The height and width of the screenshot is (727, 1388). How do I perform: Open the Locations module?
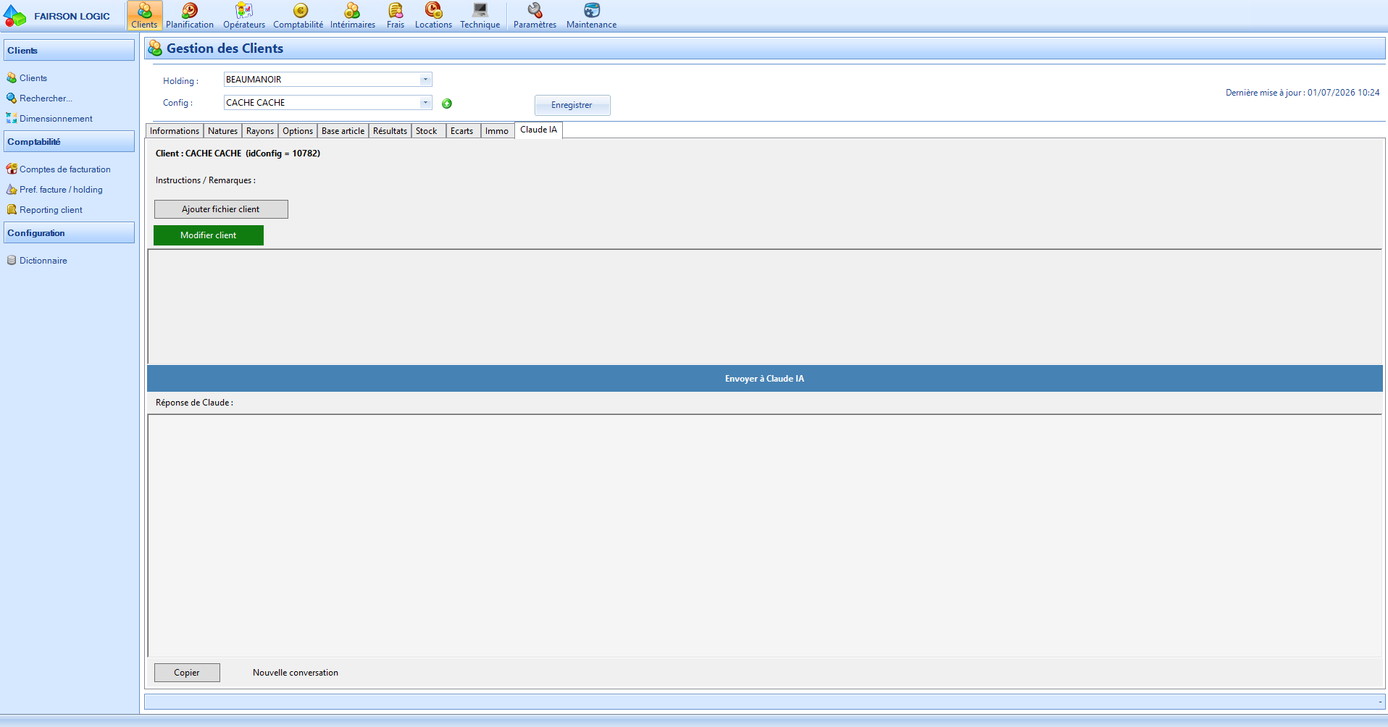pyautogui.click(x=433, y=15)
